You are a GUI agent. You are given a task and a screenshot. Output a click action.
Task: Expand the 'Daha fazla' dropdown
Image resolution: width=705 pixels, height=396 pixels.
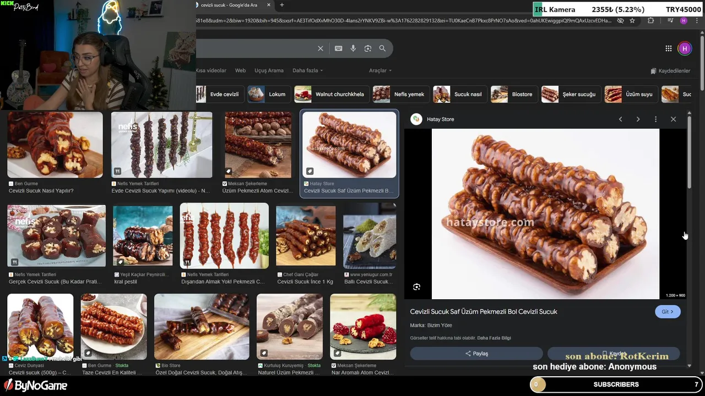click(307, 70)
